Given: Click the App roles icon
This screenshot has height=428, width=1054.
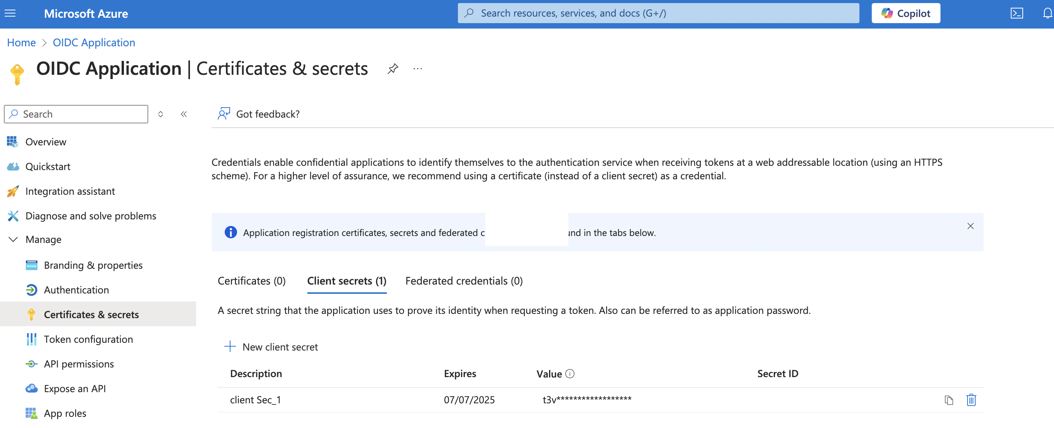Looking at the screenshot, I should coord(32,413).
